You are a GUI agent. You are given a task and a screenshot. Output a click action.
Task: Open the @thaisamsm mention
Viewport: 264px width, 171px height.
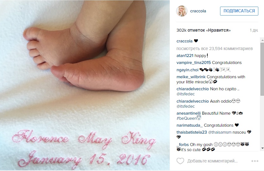click(x=220, y=132)
